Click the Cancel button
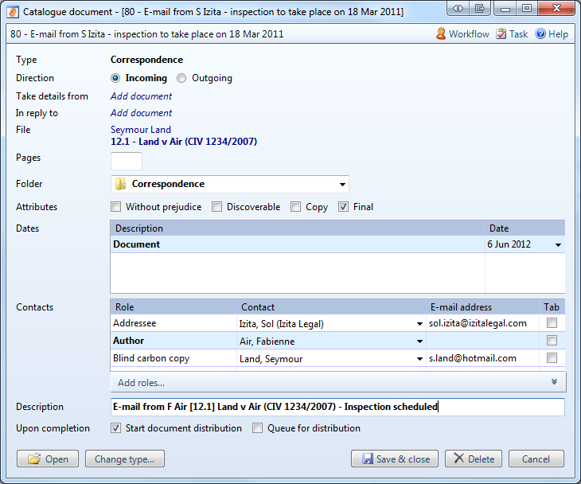Screen dimensions: 581x484 pyautogui.click(x=536, y=459)
